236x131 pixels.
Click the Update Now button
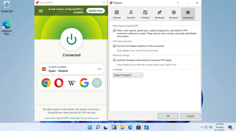(95, 11)
